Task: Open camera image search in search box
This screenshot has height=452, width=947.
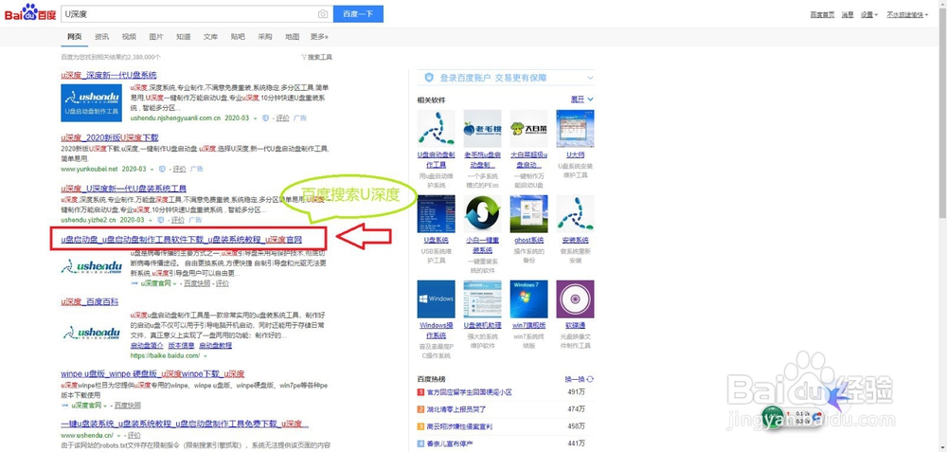Action: coord(323,14)
